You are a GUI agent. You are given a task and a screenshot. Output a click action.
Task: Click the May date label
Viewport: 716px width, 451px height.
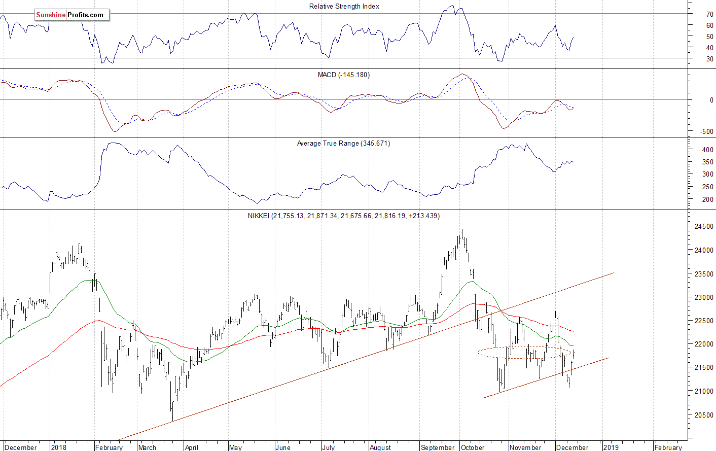pos(235,447)
